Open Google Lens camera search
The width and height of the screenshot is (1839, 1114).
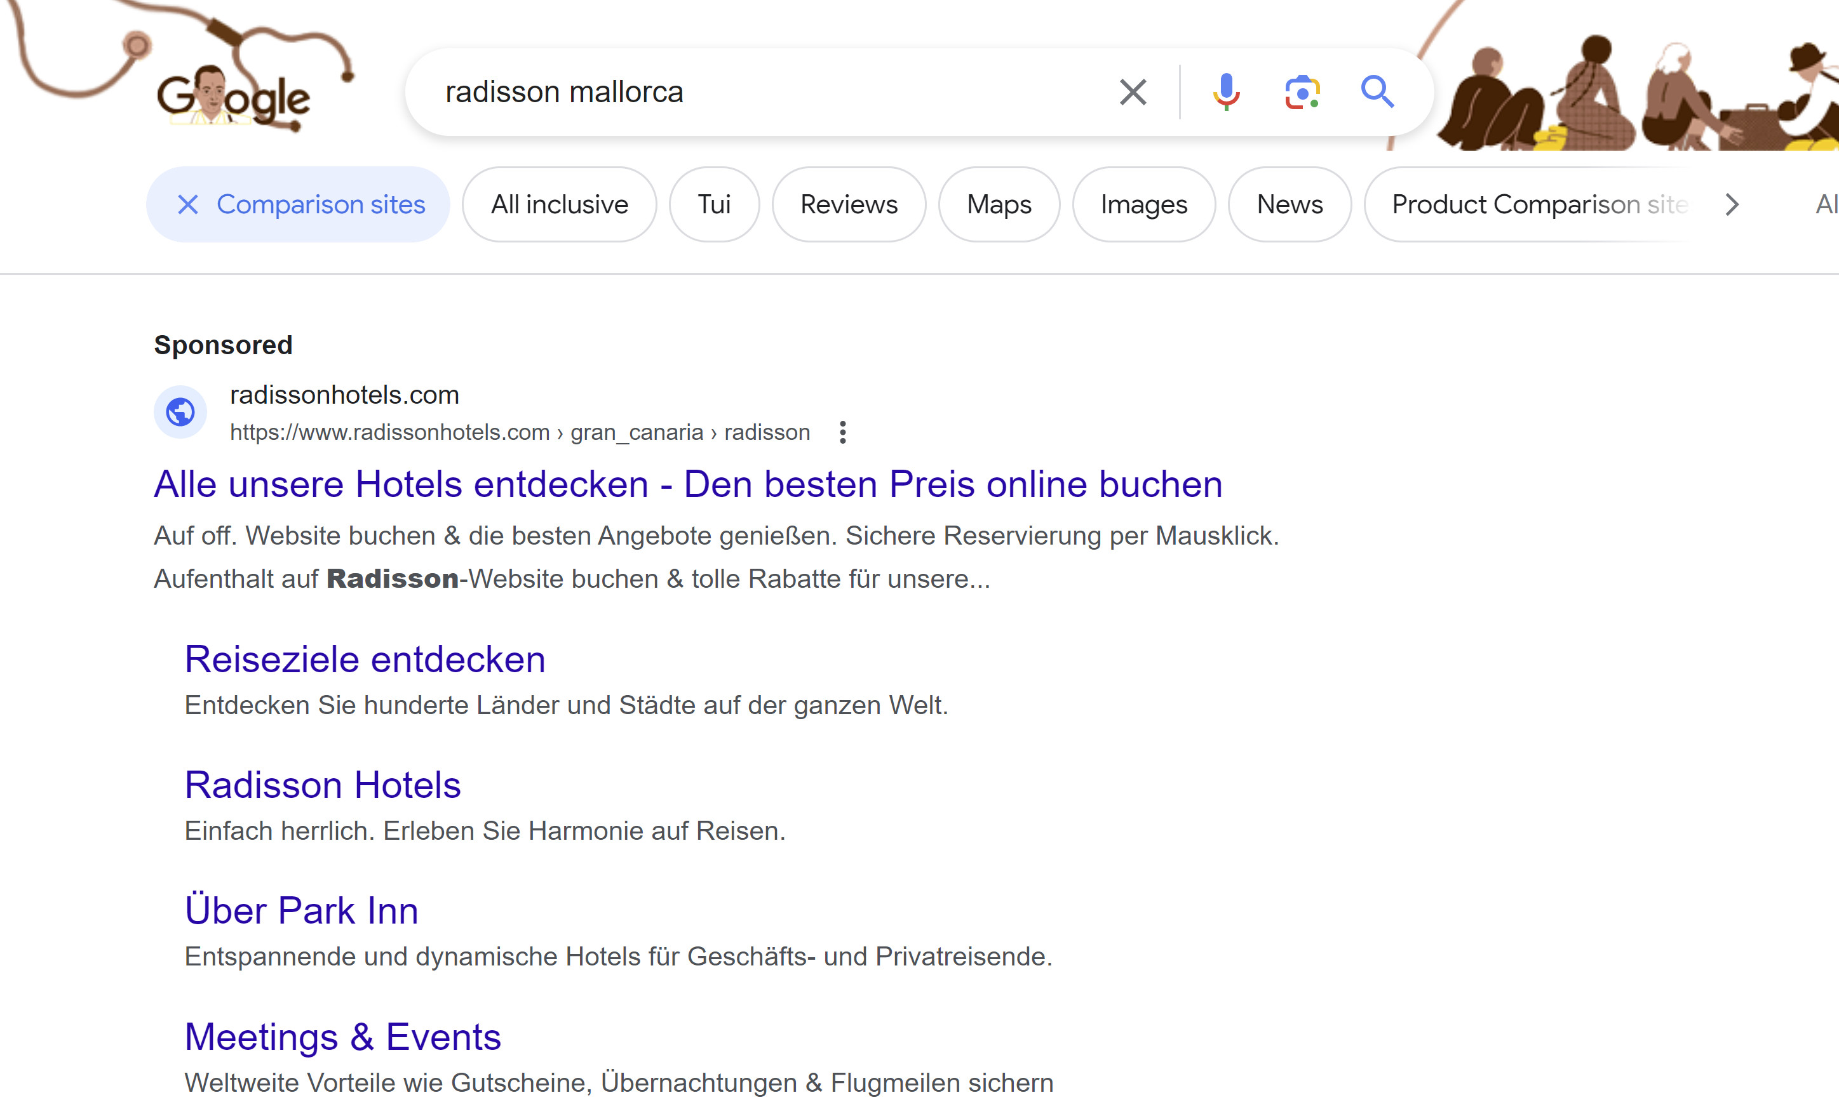pos(1302,91)
